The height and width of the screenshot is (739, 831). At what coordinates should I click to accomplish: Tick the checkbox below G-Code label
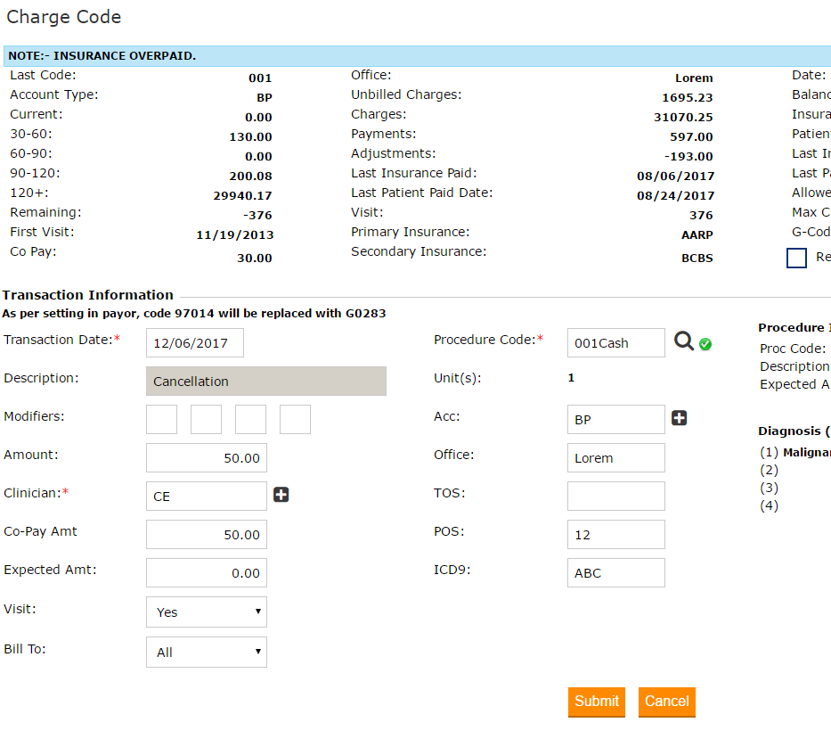tap(796, 258)
